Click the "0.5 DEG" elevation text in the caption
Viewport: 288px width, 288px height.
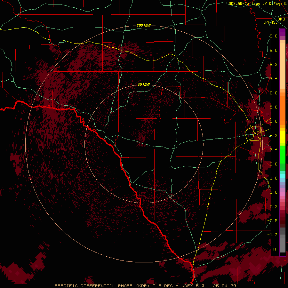pyautogui.click(x=163, y=286)
